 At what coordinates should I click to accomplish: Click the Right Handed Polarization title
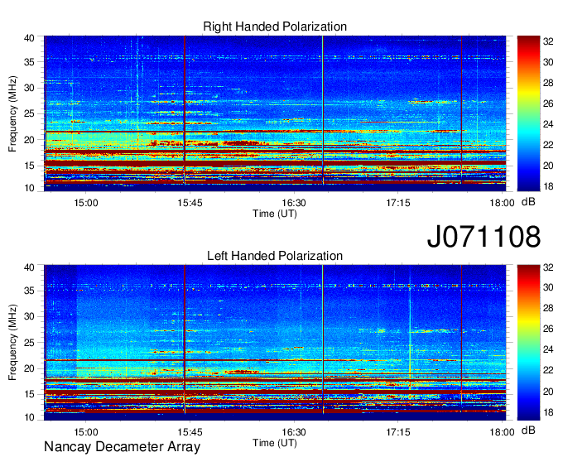click(275, 26)
